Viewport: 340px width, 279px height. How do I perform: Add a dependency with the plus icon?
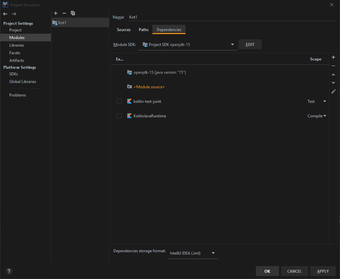pyautogui.click(x=333, y=57)
